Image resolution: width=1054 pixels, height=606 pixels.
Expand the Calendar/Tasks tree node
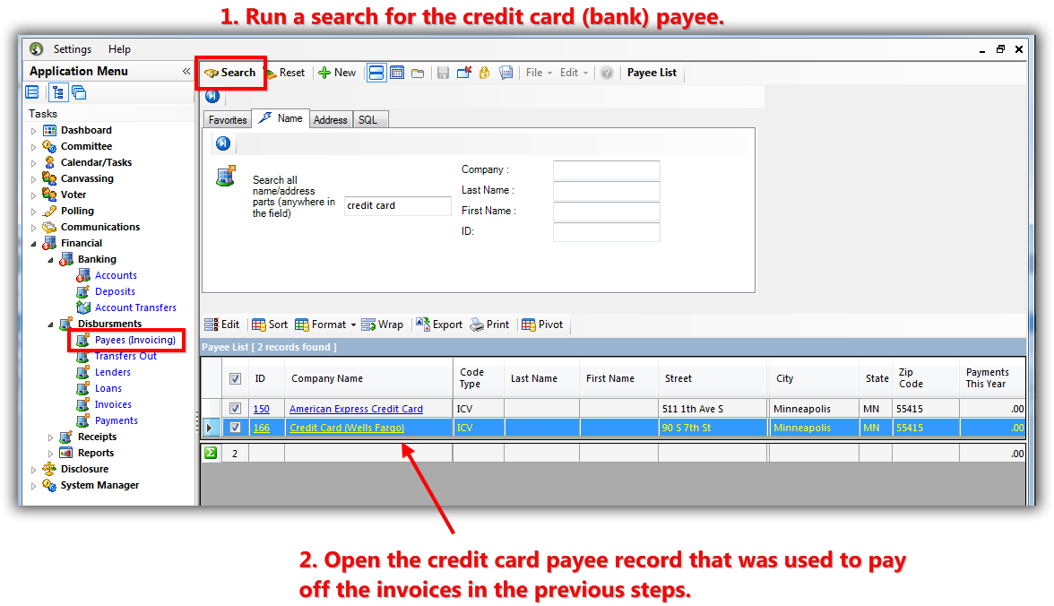click(x=34, y=163)
